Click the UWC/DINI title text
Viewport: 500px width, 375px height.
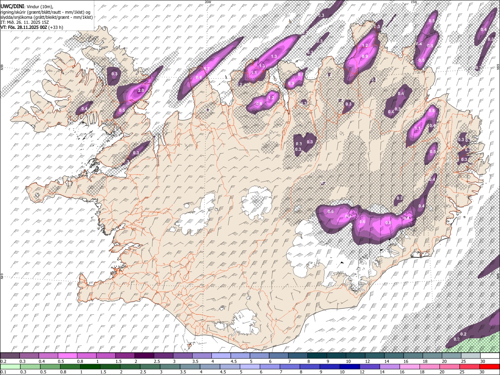(12, 7)
